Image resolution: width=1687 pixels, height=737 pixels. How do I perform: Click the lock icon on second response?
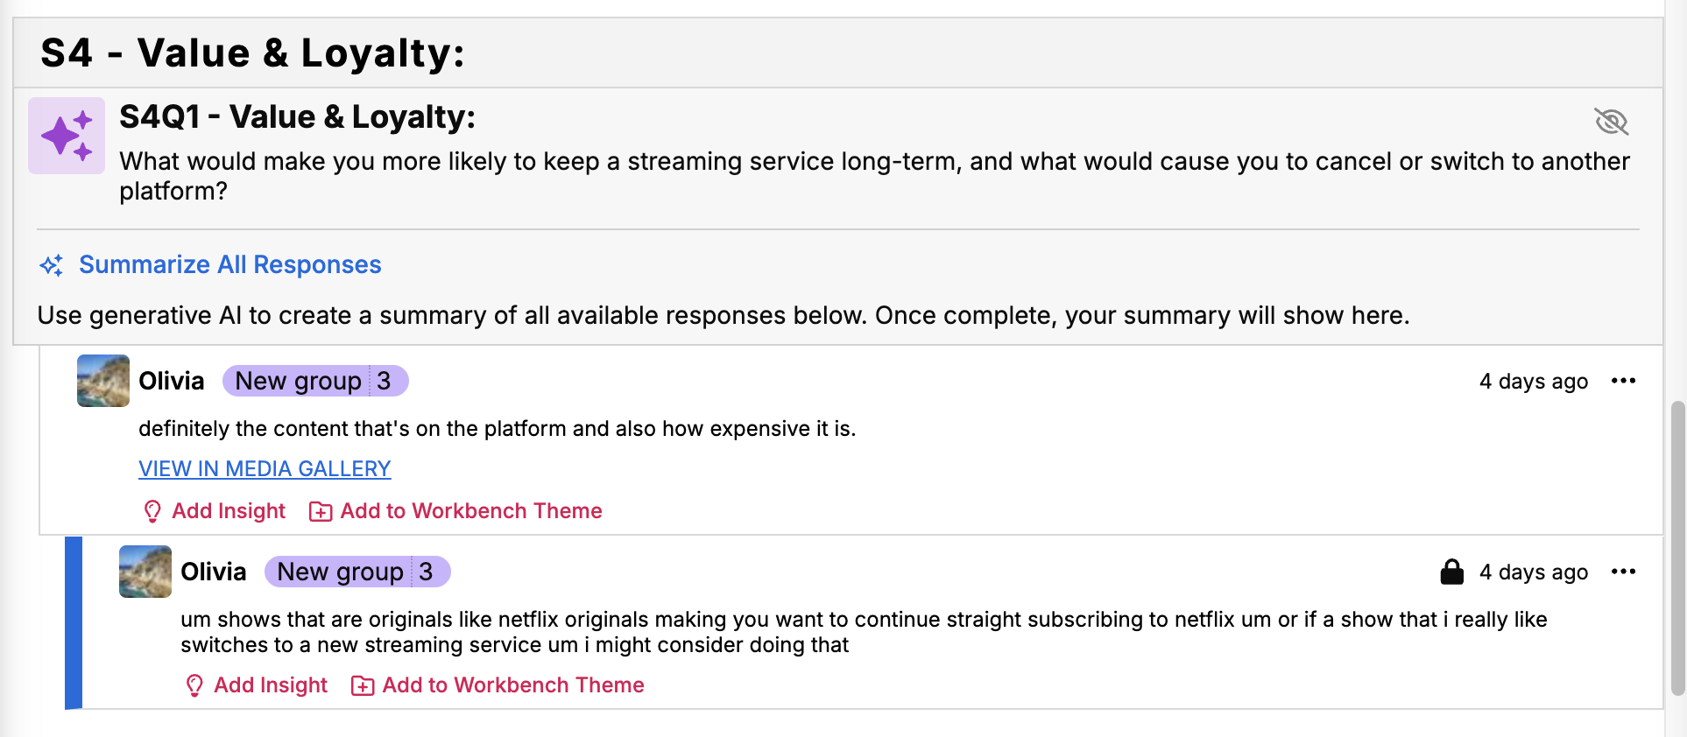click(x=1451, y=572)
